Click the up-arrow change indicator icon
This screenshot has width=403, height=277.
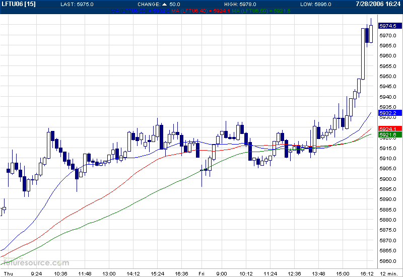click(165, 5)
